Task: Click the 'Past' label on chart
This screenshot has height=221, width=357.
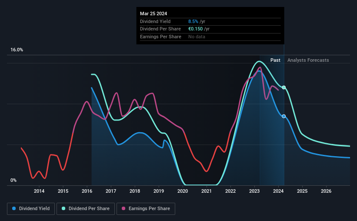Action: point(275,60)
